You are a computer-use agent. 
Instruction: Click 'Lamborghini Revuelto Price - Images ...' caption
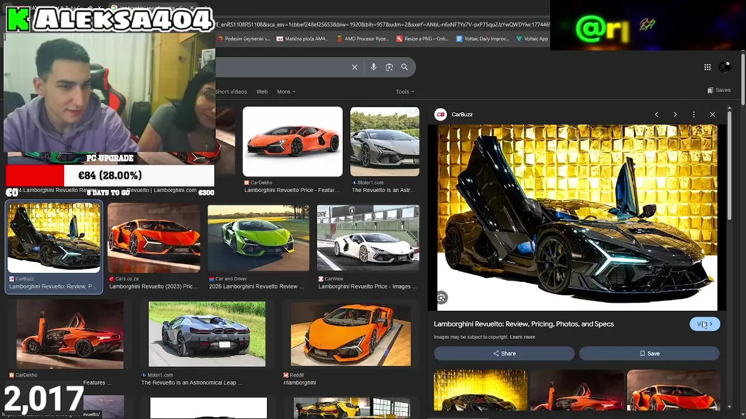pyautogui.click(x=368, y=286)
